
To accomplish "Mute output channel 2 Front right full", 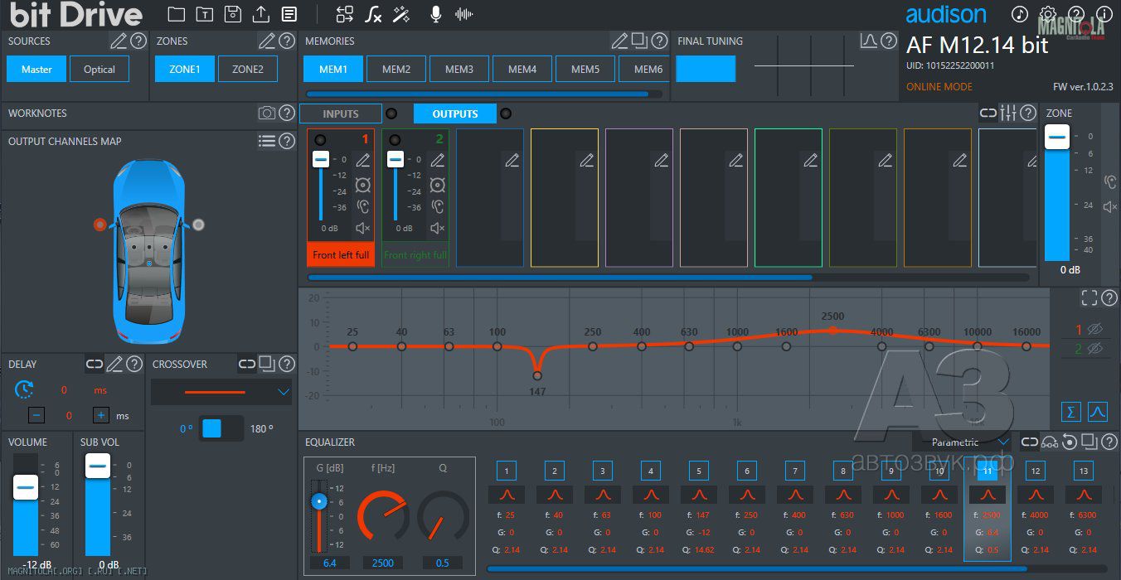I will tap(438, 228).
